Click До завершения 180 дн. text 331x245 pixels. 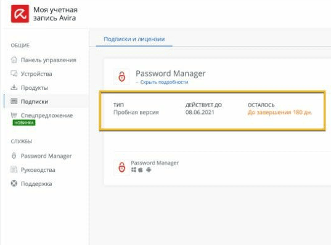coord(280,112)
